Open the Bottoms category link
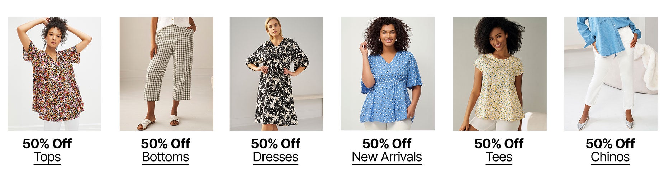This screenshot has width=664, height=187. (x=165, y=157)
